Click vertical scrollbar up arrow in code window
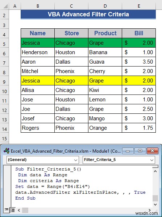162x217 pixels. tap(155, 171)
